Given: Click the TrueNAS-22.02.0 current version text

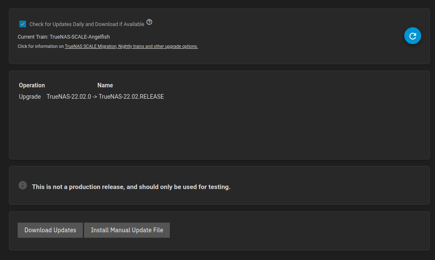Looking at the screenshot, I should coord(69,97).
